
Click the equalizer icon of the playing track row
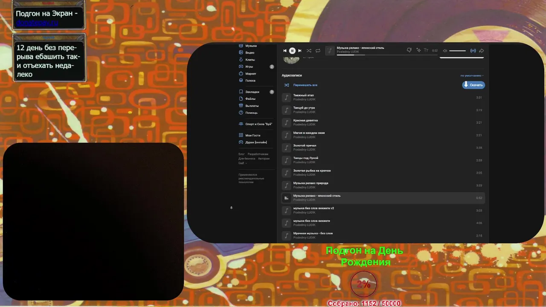(x=287, y=198)
